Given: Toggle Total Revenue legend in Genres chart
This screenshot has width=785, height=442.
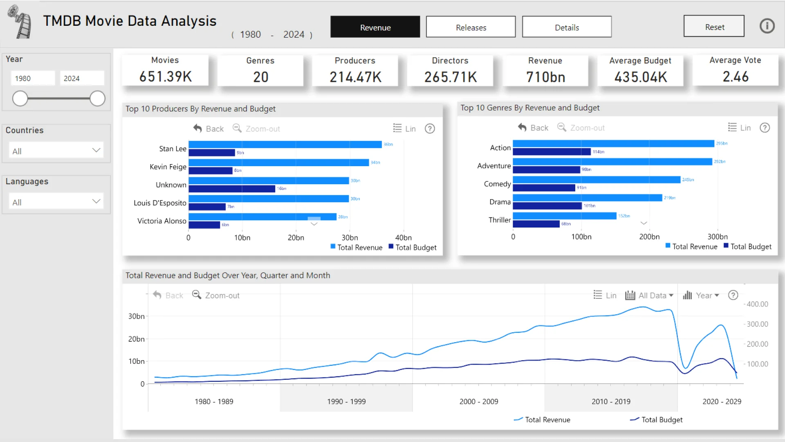Looking at the screenshot, I should click(691, 246).
